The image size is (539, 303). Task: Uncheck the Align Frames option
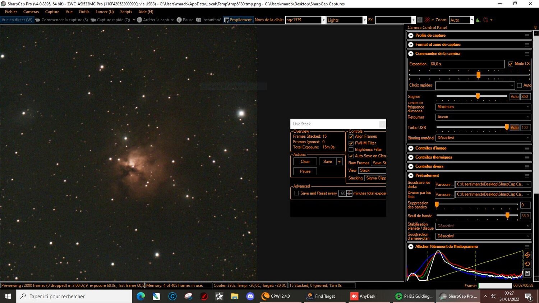[351, 136]
